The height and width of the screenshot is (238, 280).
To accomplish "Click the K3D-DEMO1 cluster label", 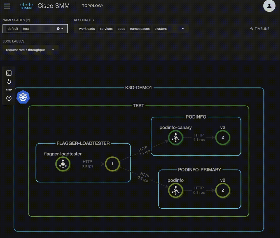I will pos(139,88).
